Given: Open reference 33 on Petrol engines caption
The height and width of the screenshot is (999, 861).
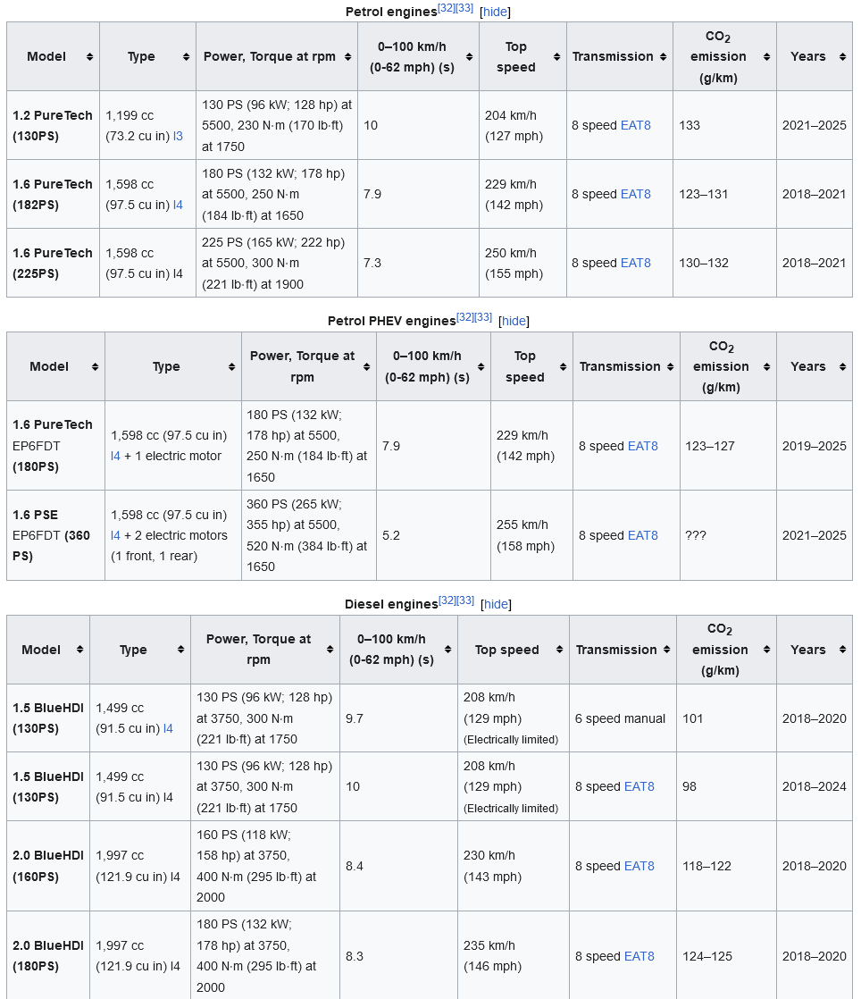Looking at the screenshot, I should (465, 8).
